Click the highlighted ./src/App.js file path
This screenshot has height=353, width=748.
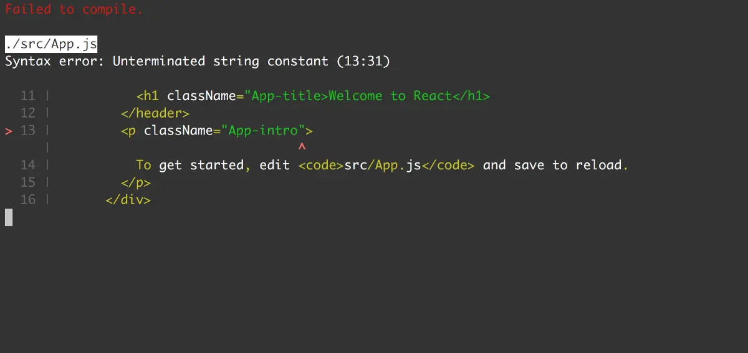click(x=51, y=44)
